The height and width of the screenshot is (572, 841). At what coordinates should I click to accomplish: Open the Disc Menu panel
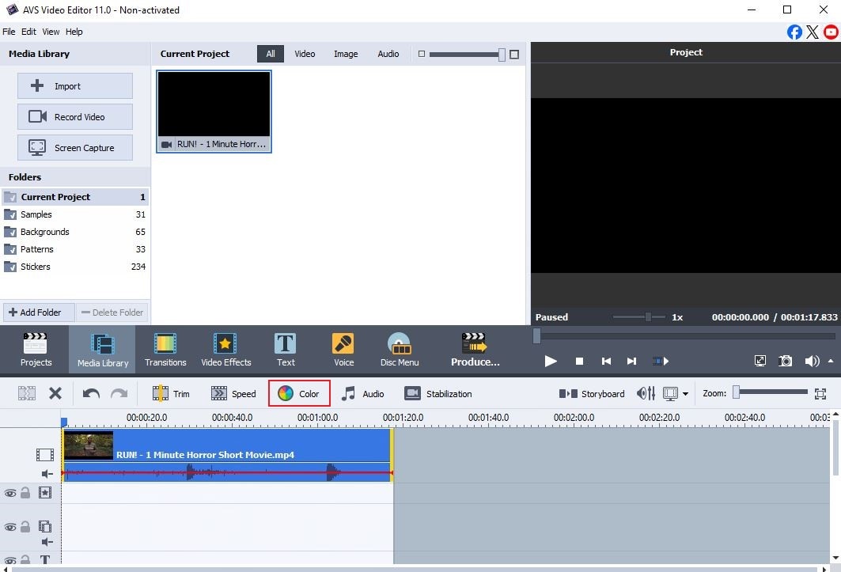pyautogui.click(x=400, y=350)
